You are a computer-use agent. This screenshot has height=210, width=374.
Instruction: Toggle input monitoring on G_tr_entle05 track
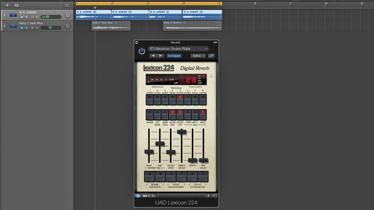click(37, 17)
